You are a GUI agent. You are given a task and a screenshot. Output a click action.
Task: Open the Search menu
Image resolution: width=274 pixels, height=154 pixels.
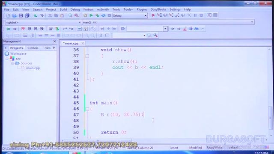pos(38,9)
